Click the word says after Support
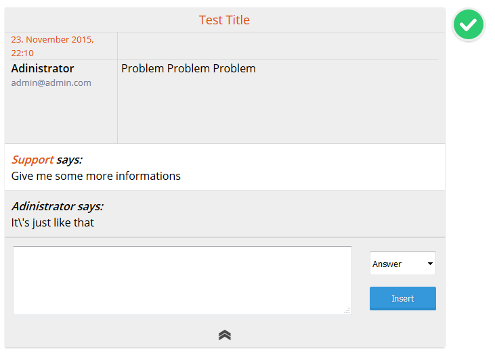 (x=69, y=160)
